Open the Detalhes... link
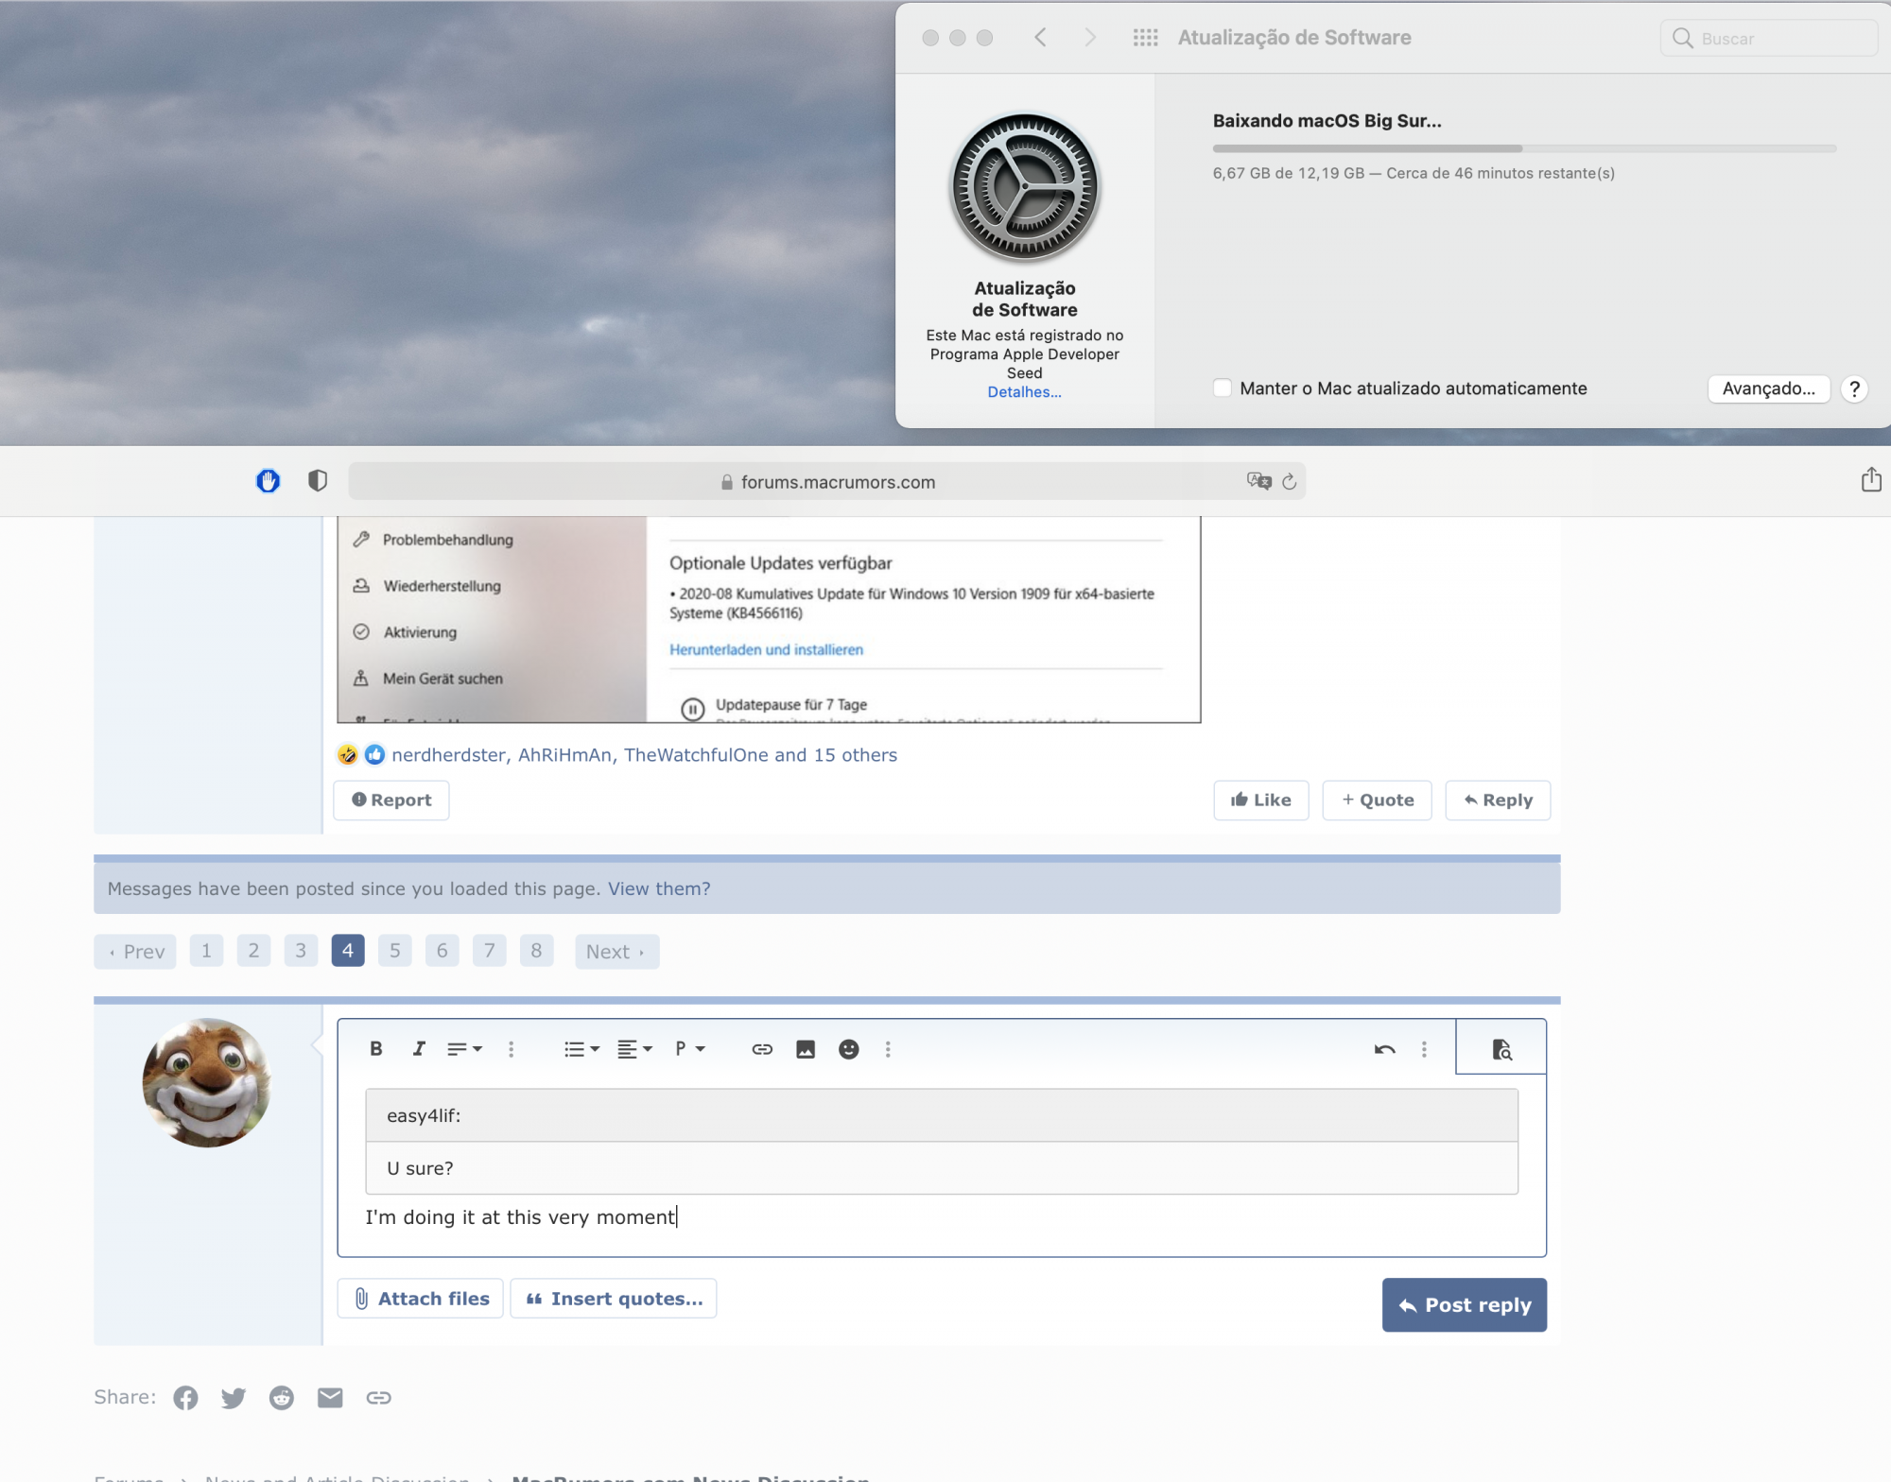The height and width of the screenshot is (1482, 1891). [x=1024, y=392]
